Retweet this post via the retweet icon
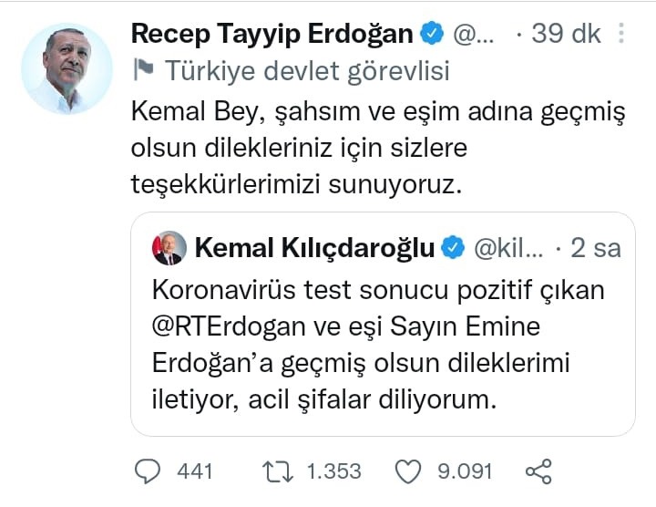 [275, 471]
